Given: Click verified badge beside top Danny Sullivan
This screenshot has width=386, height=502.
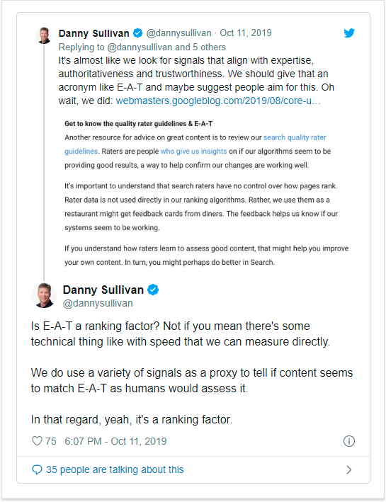Looking at the screenshot, I should (137, 33).
